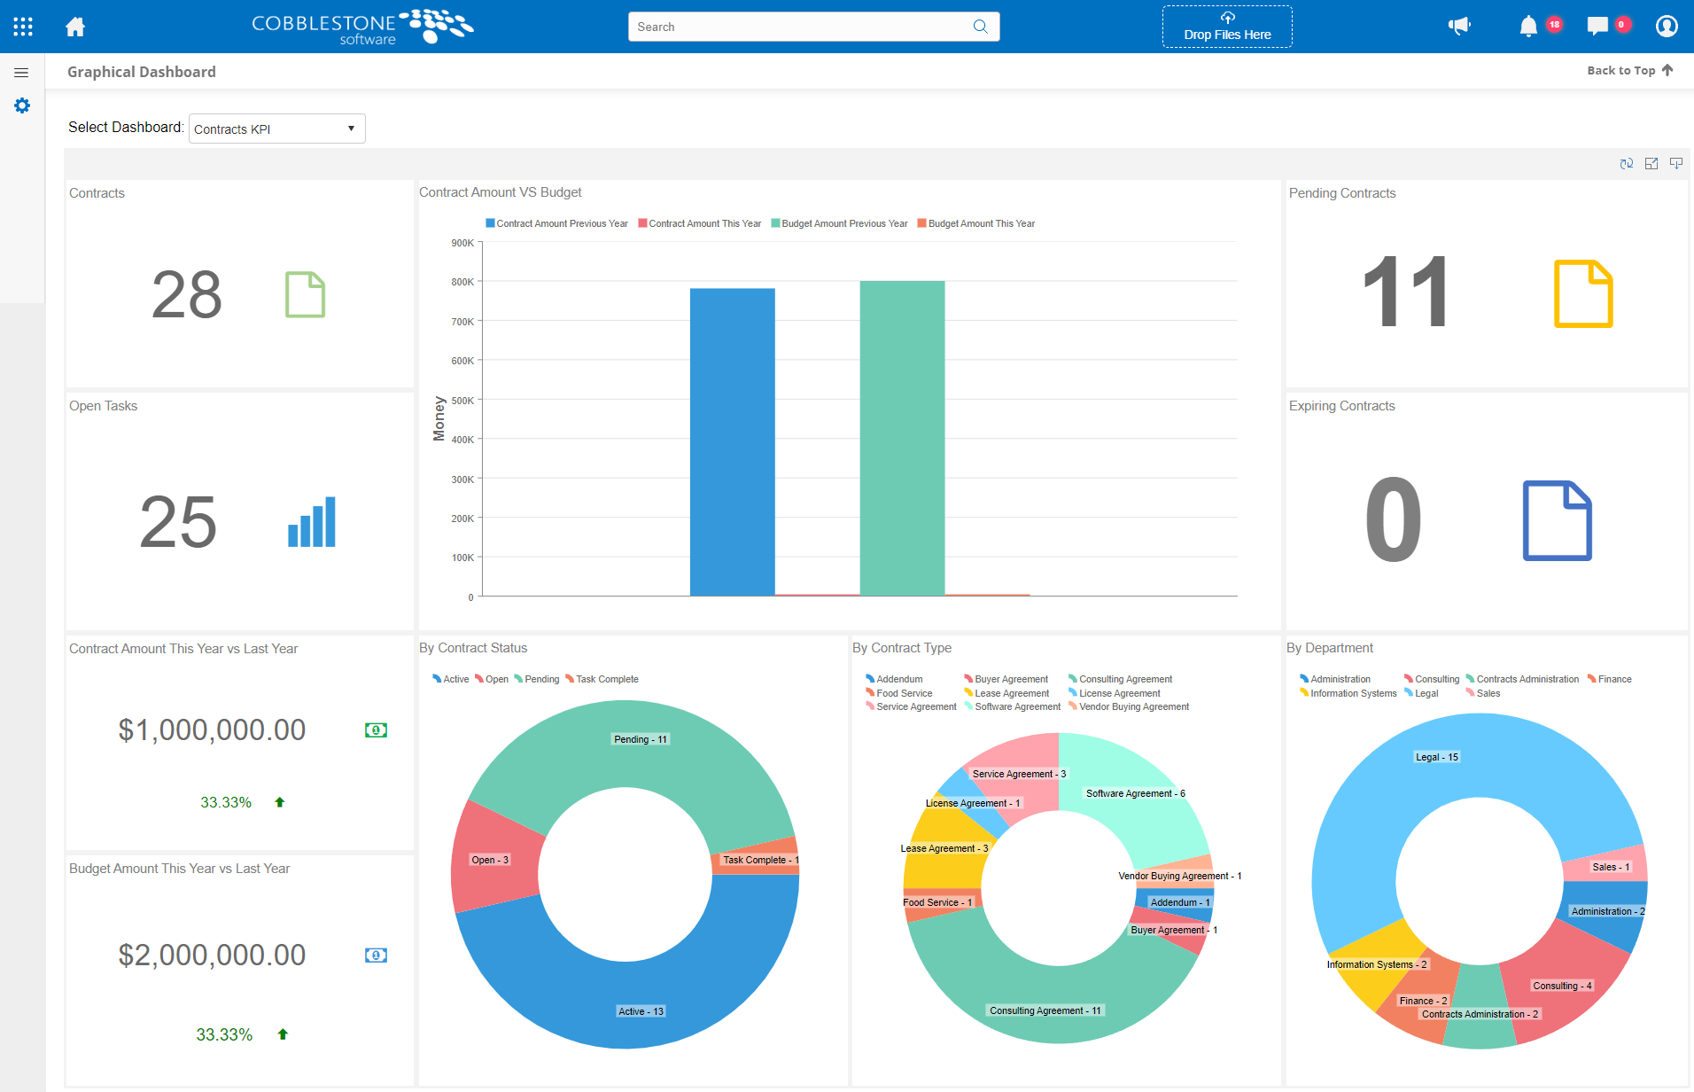
Task: Click the dashboard export/download icon
Action: [x=1676, y=164]
